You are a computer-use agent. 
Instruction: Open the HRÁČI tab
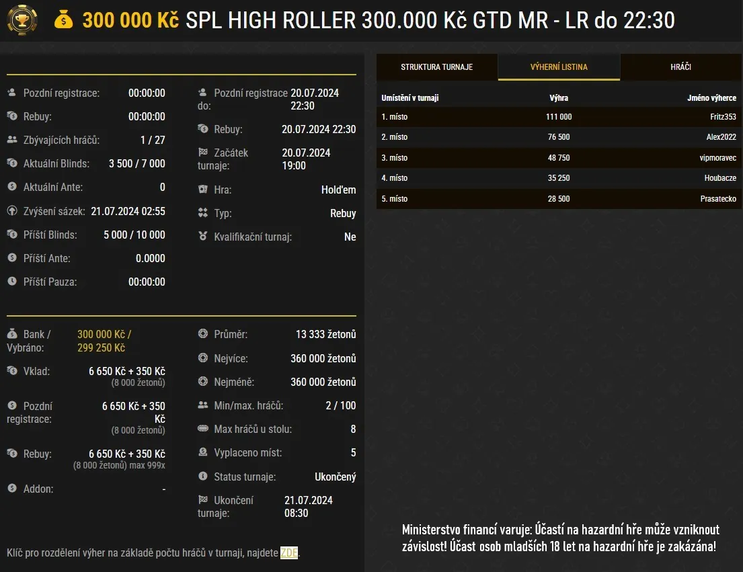(x=680, y=67)
